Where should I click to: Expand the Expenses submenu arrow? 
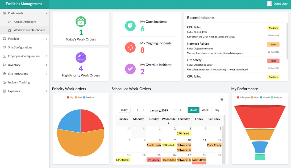(x=47, y=91)
